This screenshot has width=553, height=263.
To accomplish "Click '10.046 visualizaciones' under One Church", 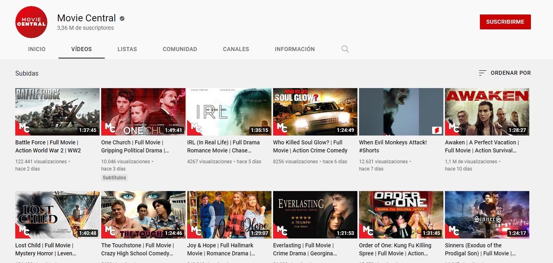I will coord(126,162).
